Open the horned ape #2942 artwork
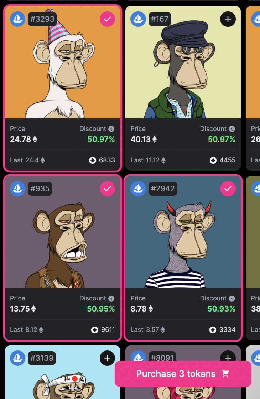Viewport: 260px width, 399px height. click(183, 232)
